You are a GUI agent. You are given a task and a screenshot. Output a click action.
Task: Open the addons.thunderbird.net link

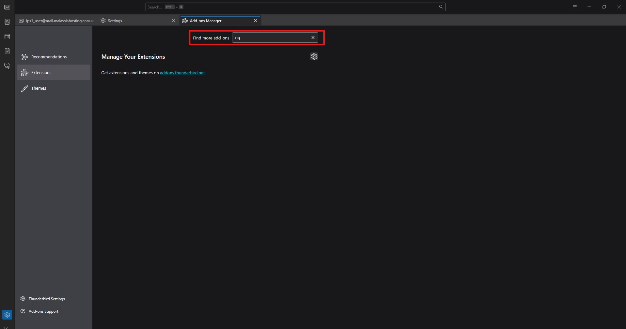[x=182, y=73]
